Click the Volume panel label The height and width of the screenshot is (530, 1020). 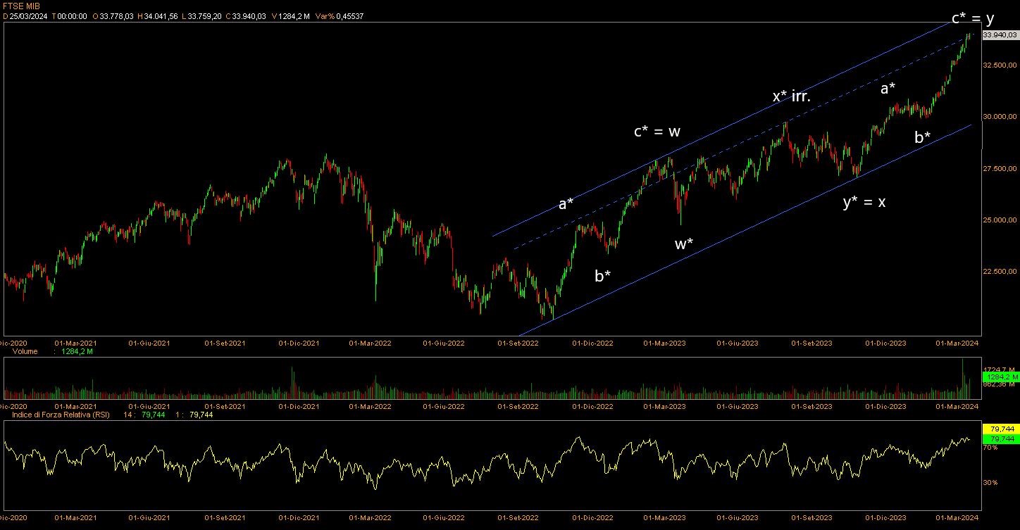pyautogui.click(x=25, y=351)
